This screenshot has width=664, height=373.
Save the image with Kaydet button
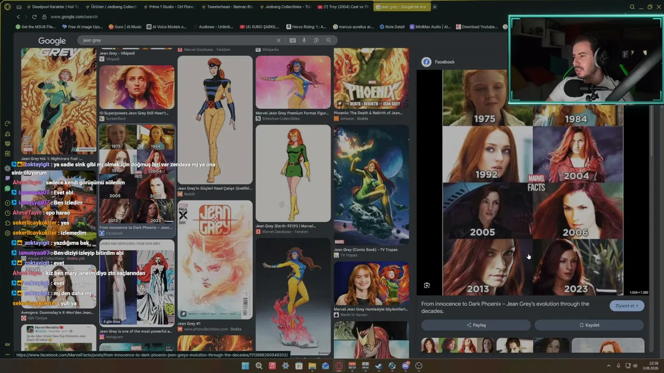point(589,325)
